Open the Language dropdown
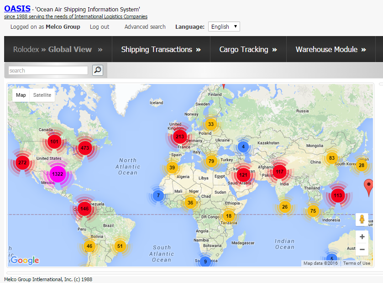 point(224,26)
